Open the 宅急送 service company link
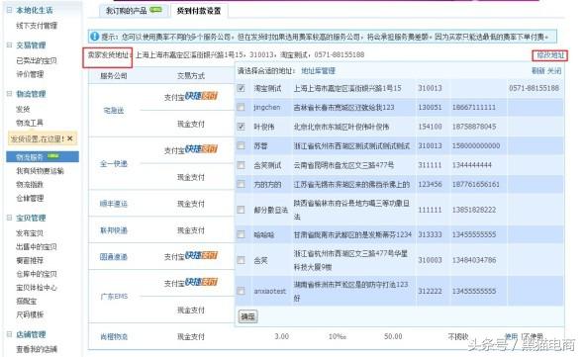584x357 pixels. [x=114, y=110]
